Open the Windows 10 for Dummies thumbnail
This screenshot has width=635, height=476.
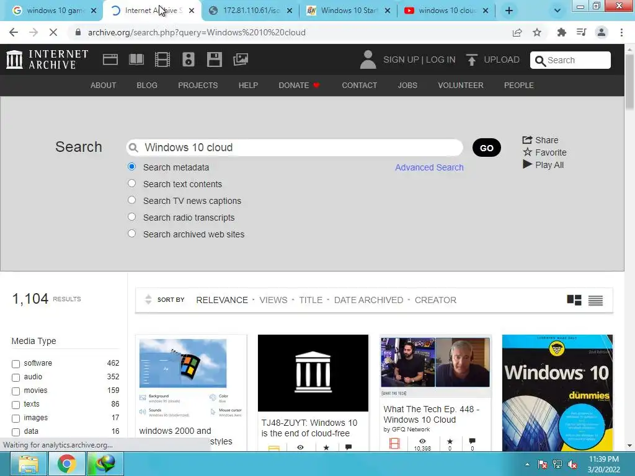[557, 392]
